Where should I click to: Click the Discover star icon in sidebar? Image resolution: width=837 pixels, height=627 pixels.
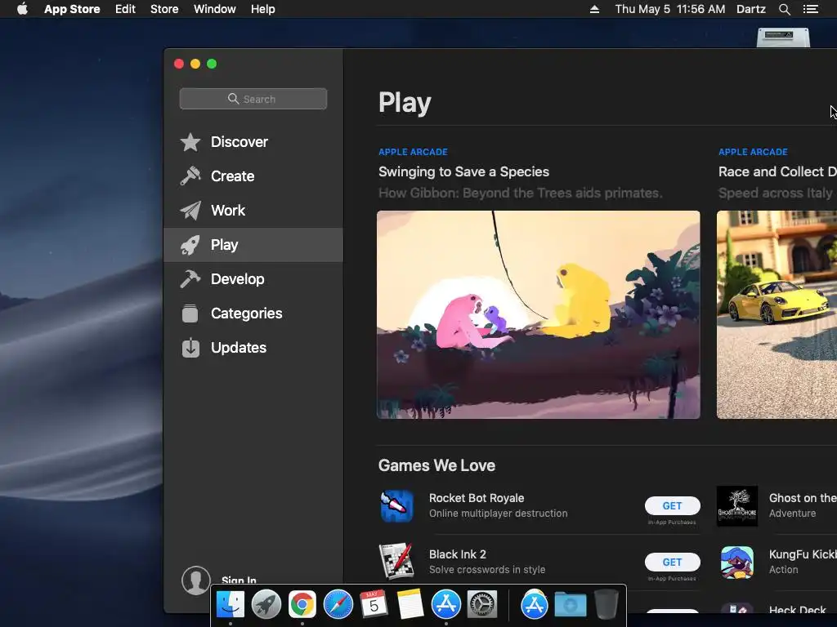pyautogui.click(x=190, y=142)
